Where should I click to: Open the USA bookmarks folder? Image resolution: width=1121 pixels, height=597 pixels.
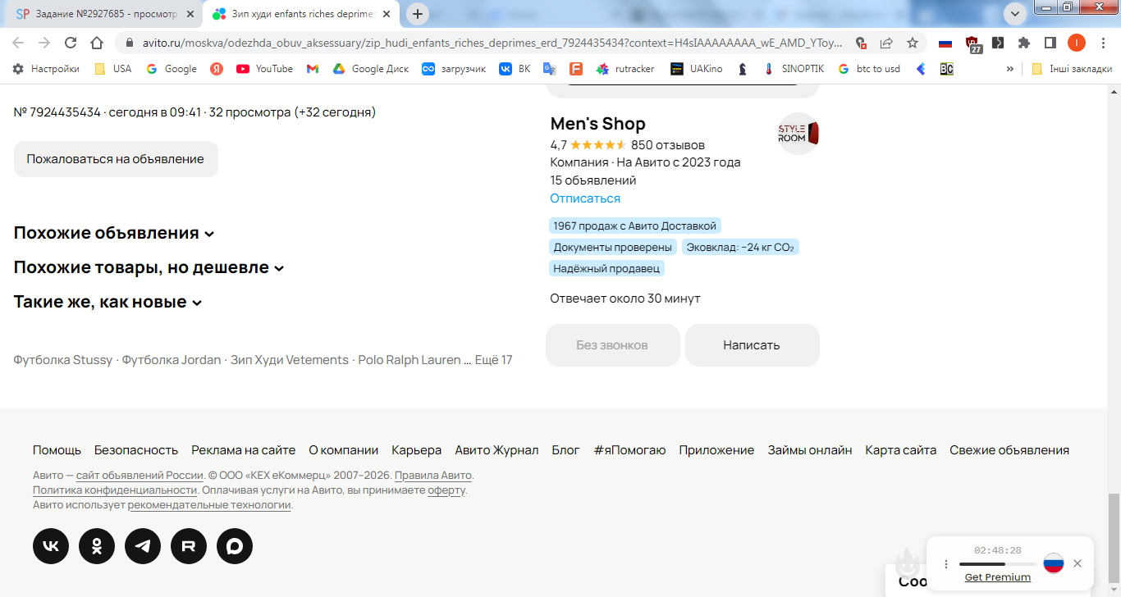click(x=112, y=69)
